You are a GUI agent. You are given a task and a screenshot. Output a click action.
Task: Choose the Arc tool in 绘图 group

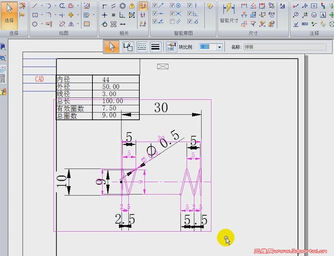pos(48,6)
